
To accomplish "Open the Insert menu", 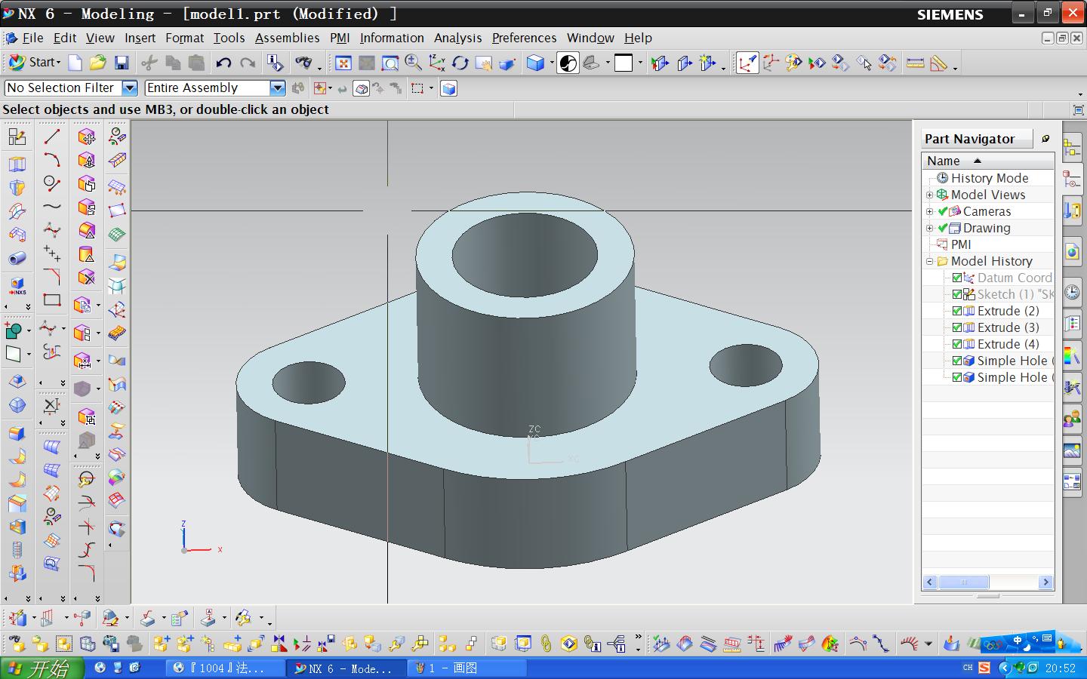I will click(x=140, y=38).
